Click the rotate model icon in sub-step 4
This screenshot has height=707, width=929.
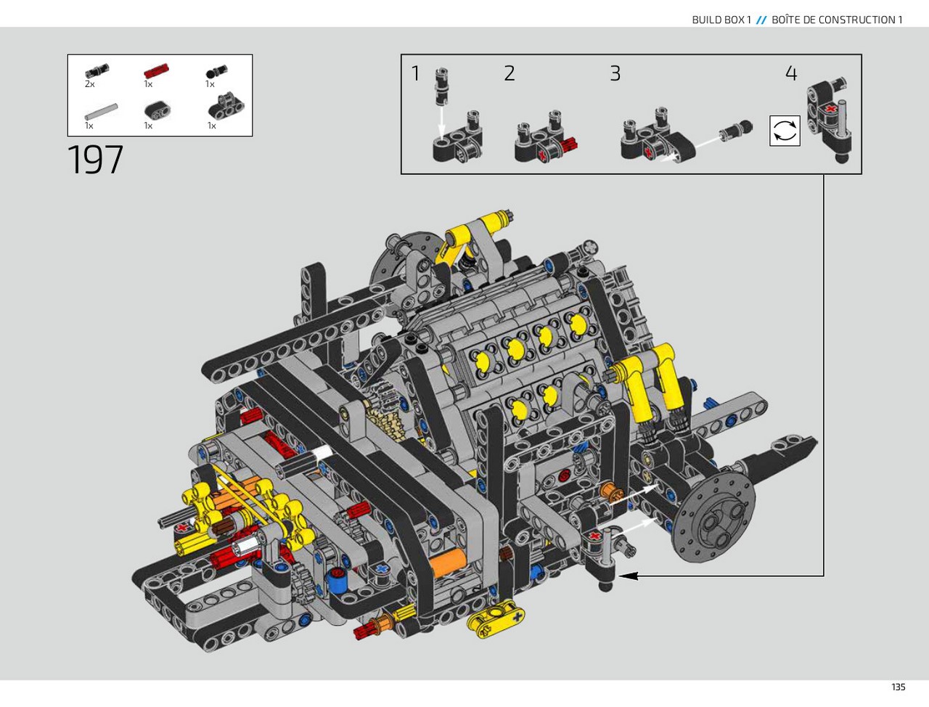(785, 131)
